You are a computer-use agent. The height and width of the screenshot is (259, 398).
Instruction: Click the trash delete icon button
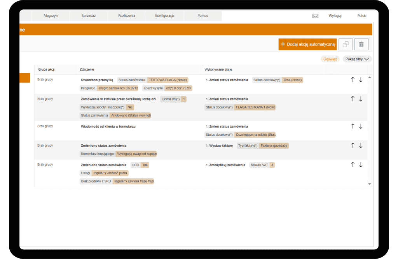pyautogui.click(x=361, y=44)
